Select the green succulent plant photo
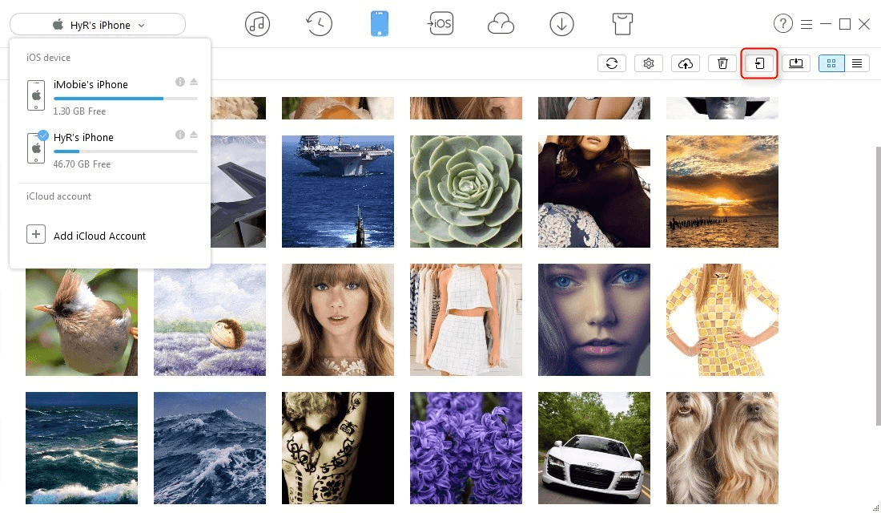 [x=466, y=192]
